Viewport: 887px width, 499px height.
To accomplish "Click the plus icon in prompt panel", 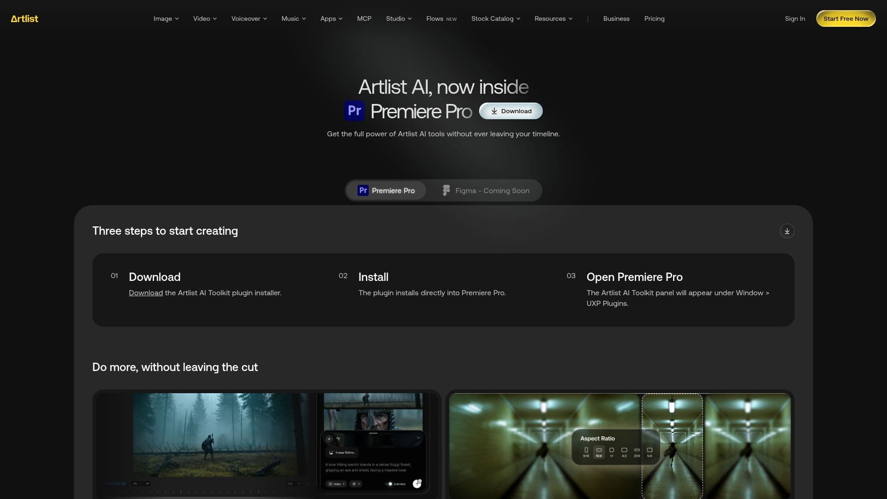I will coord(329,439).
